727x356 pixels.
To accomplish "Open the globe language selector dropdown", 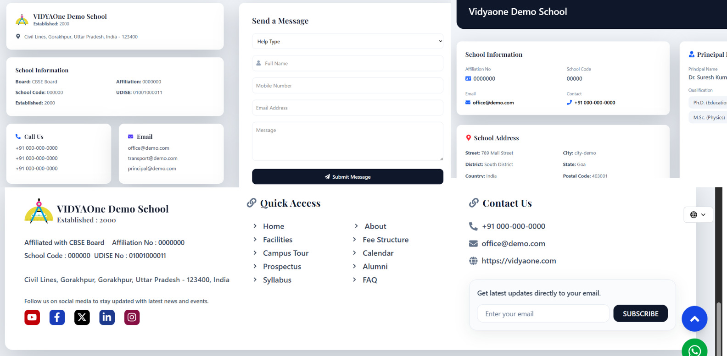I will tap(698, 214).
